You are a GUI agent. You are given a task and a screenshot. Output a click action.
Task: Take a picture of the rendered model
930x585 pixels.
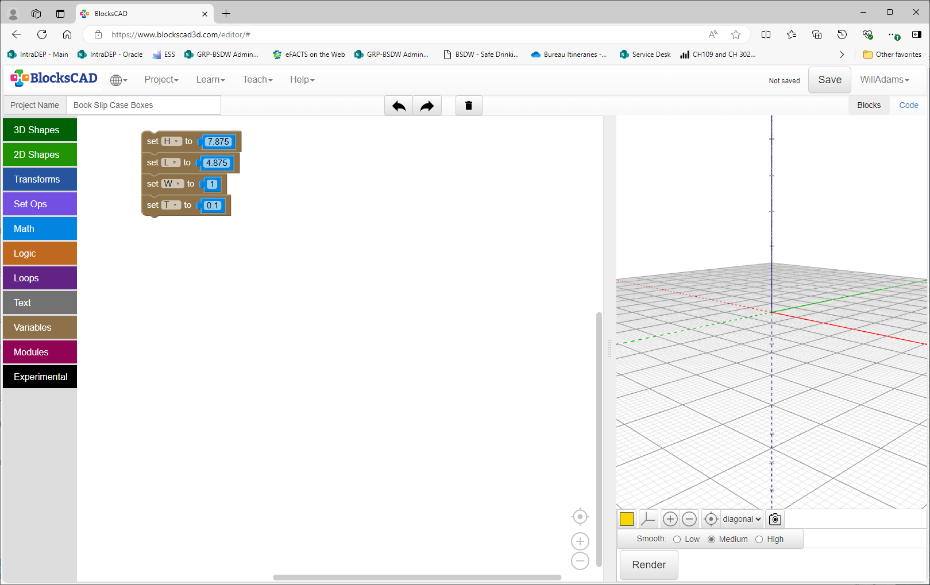click(775, 519)
